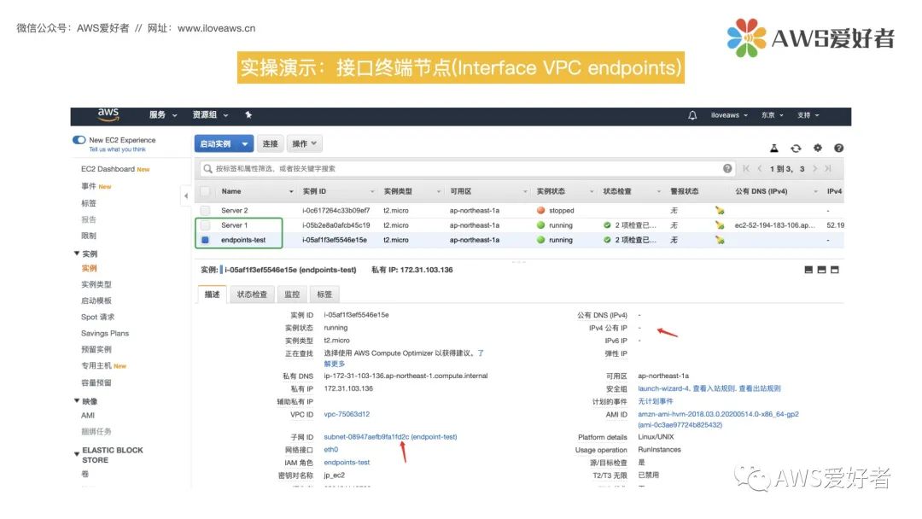Open 启动模板 in sidebar
The image size is (922, 519).
(96, 301)
